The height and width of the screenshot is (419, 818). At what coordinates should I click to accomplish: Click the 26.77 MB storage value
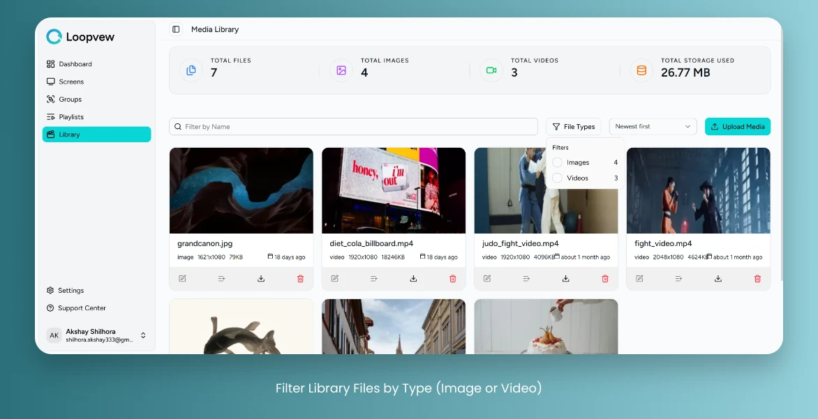pos(685,73)
